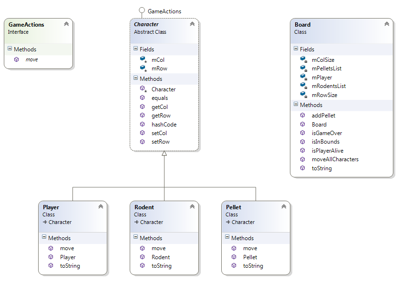The image size is (401, 282).
Task: Select the addPellet method icon in Board
Action: click(302, 115)
